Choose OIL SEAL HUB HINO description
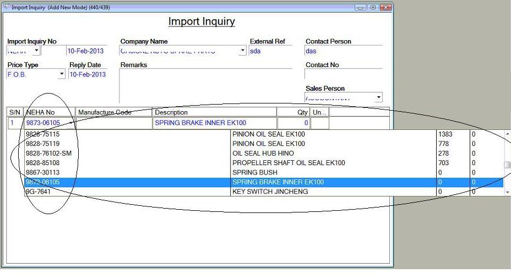511x273 pixels. click(263, 153)
